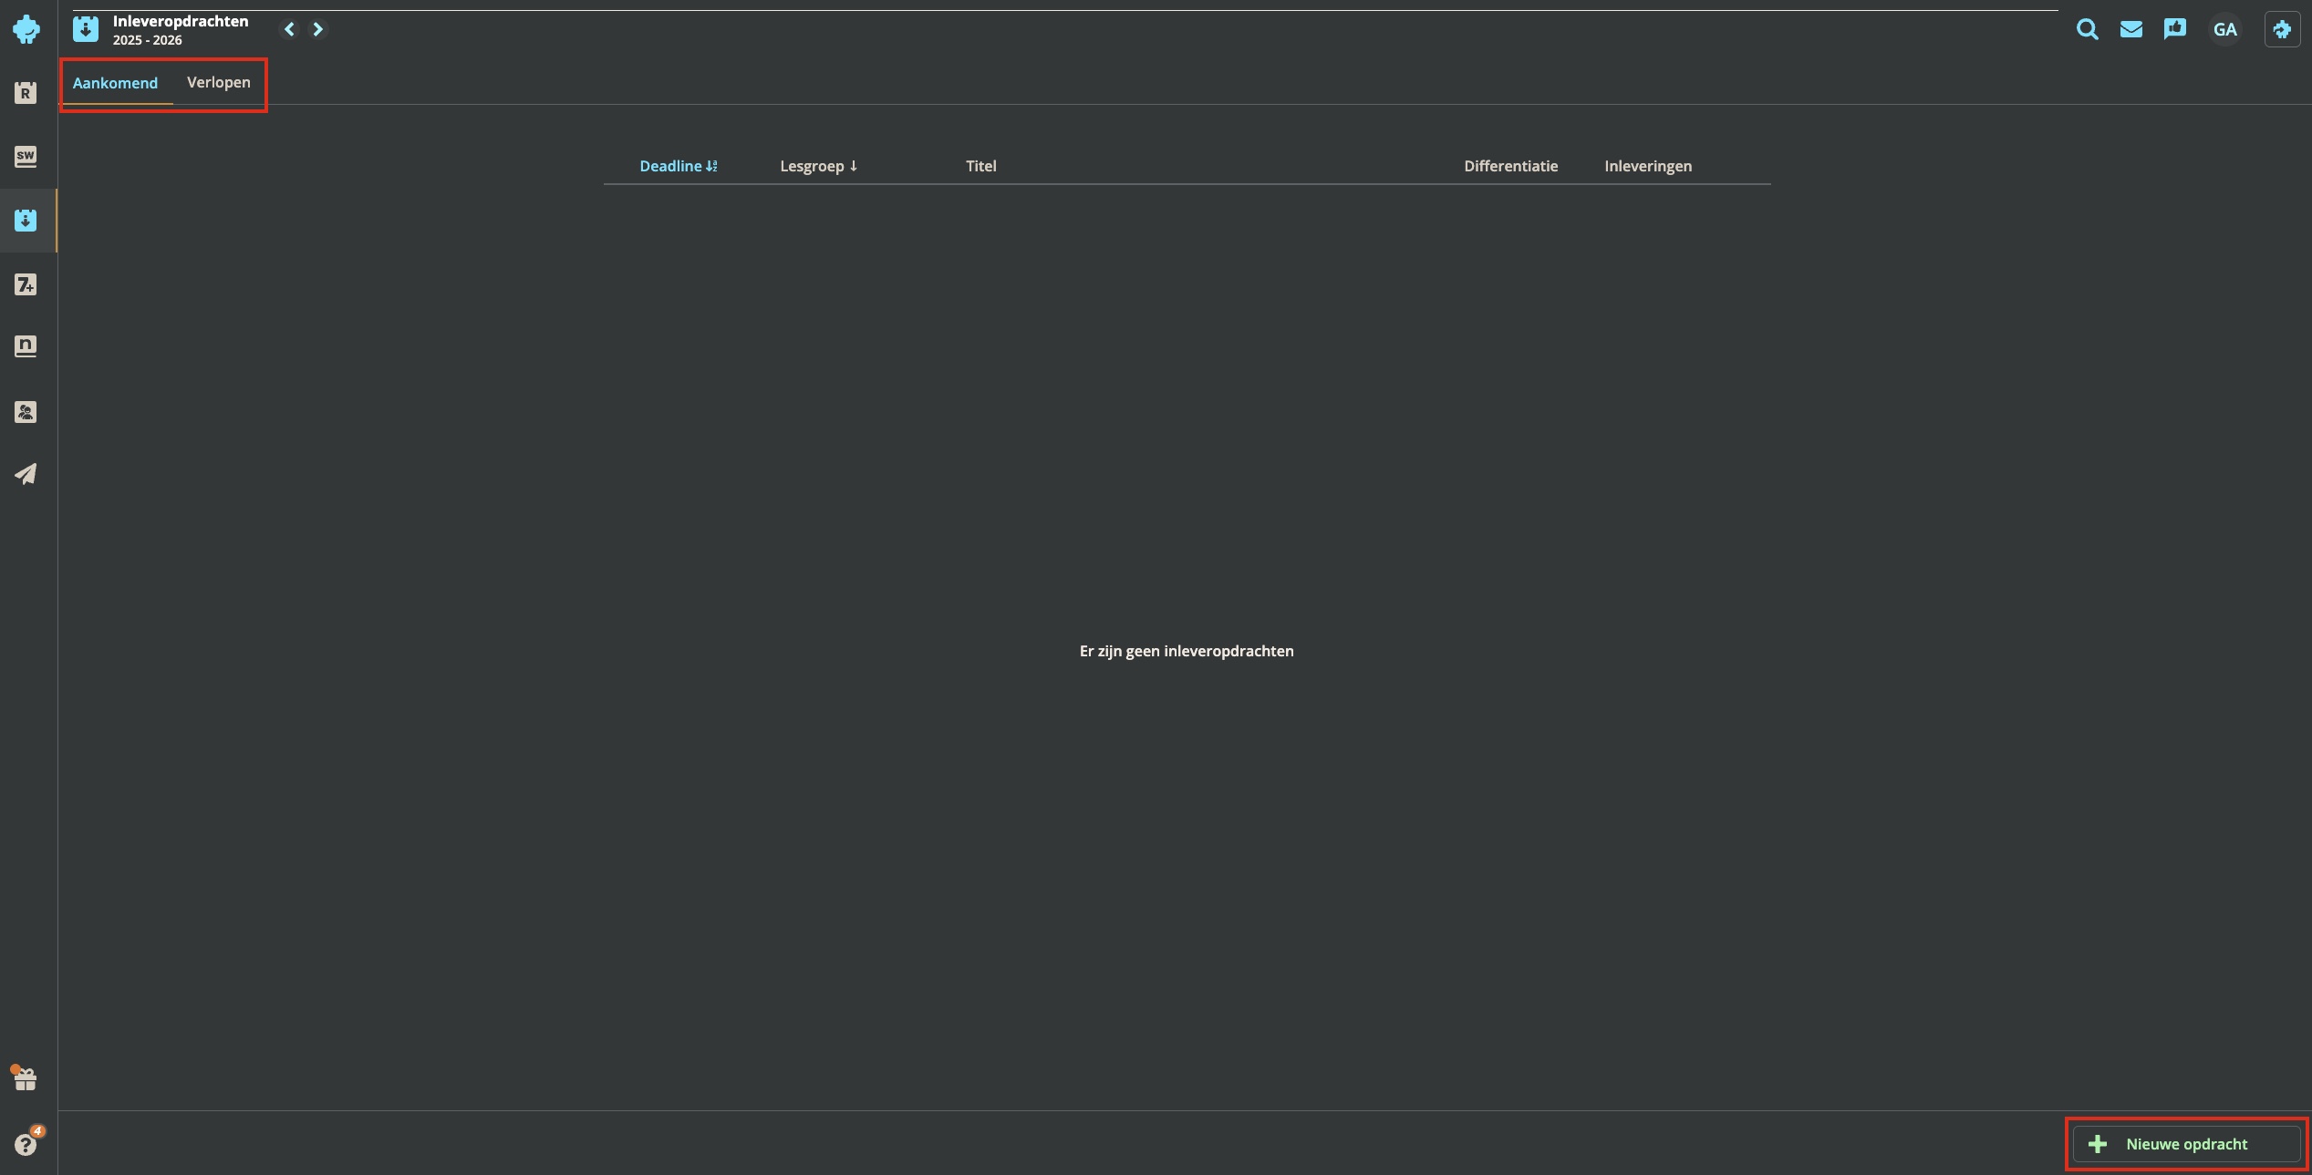The height and width of the screenshot is (1175, 2312).
Task: Switch to the Verlopen tab
Action: [x=218, y=82]
